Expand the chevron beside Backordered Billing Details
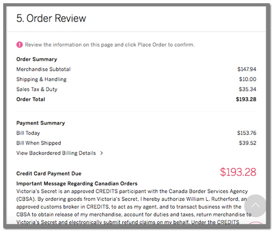The height and width of the screenshot is (231, 273). (x=101, y=153)
